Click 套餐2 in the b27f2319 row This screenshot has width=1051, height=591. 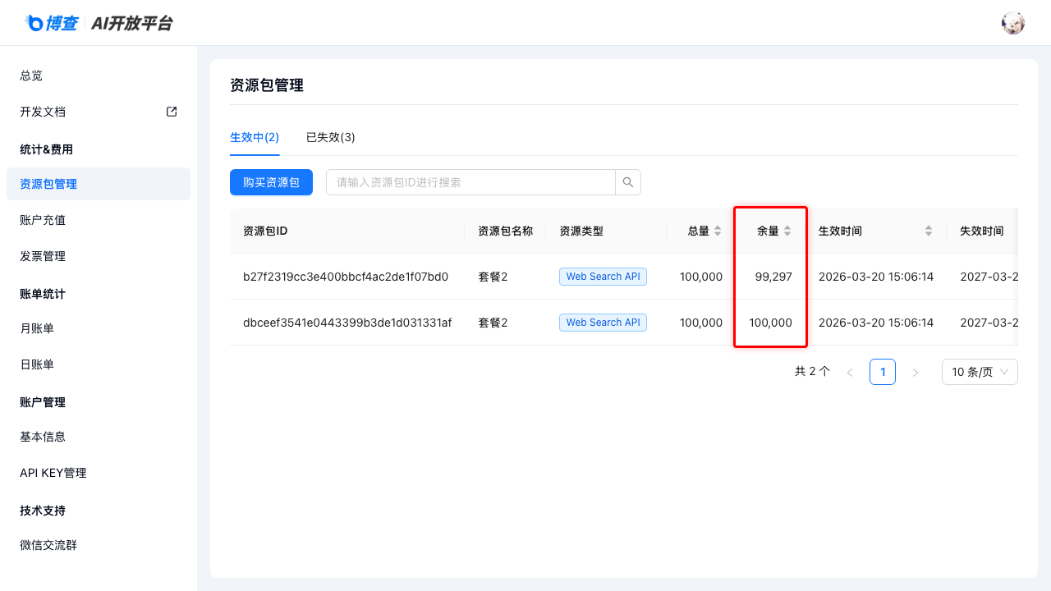(x=493, y=277)
